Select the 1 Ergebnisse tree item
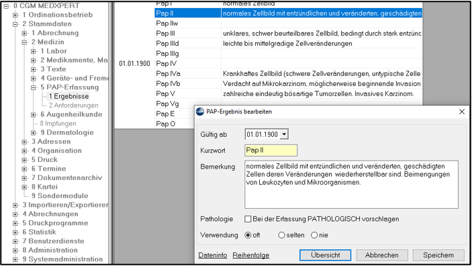This screenshot has width=472, height=266. tap(68, 97)
